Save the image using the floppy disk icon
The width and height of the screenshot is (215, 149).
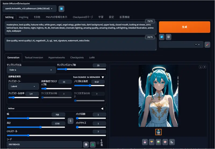click(145, 142)
